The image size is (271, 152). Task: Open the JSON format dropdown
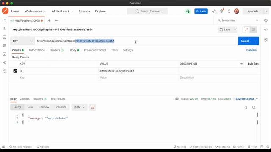pos(79,107)
